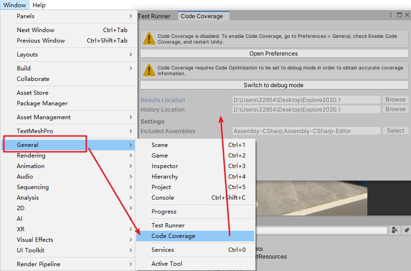Click the History Location path field
411x271 pixels.
coord(306,110)
